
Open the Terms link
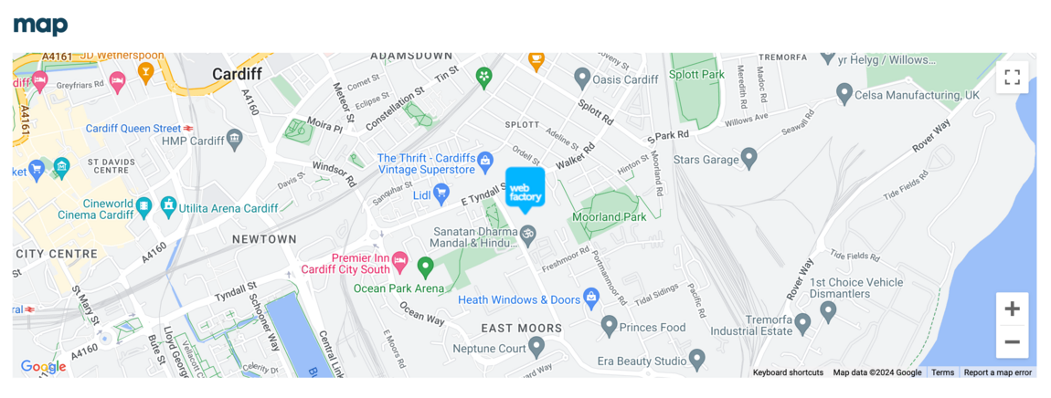pos(942,372)
